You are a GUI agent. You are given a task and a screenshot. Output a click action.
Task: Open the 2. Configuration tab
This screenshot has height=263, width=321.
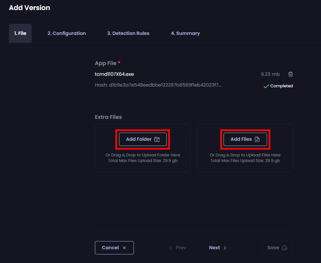(x=67, y=33)
